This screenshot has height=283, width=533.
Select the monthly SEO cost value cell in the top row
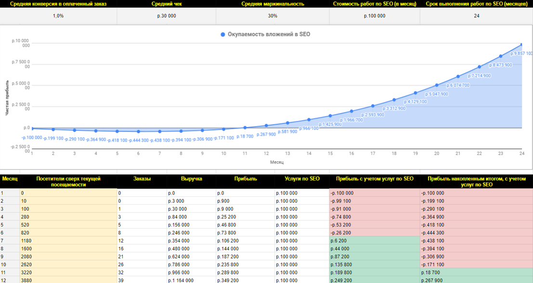pyautogui.click(x=375, y=16)
